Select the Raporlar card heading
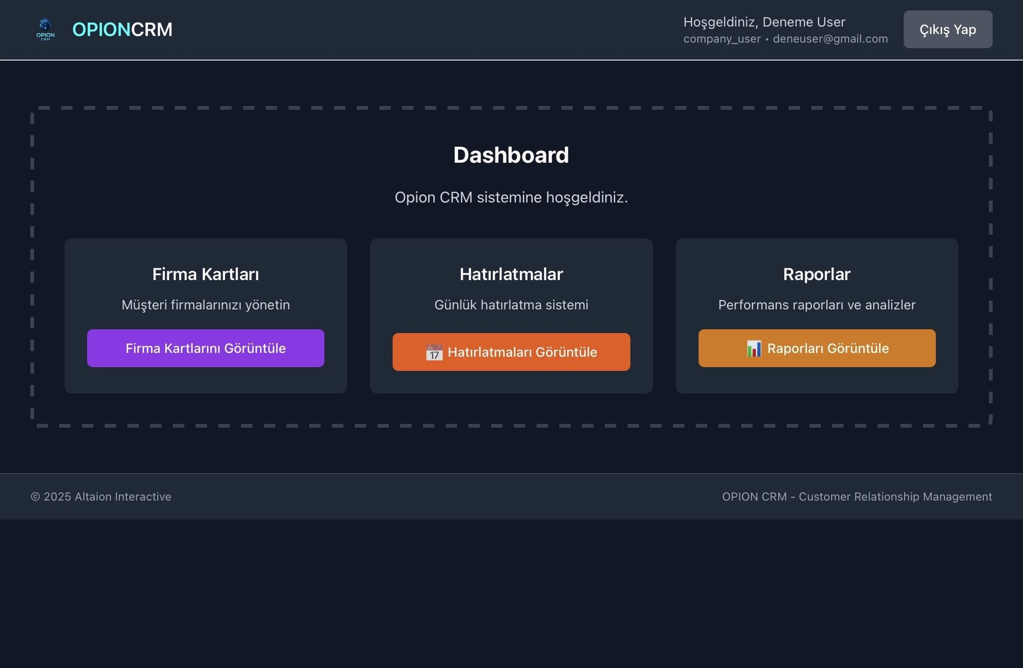 (817, 274)
